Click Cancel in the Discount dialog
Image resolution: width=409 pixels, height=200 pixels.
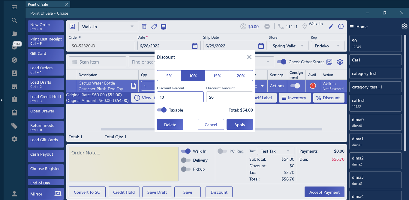[x=211, y=125]
